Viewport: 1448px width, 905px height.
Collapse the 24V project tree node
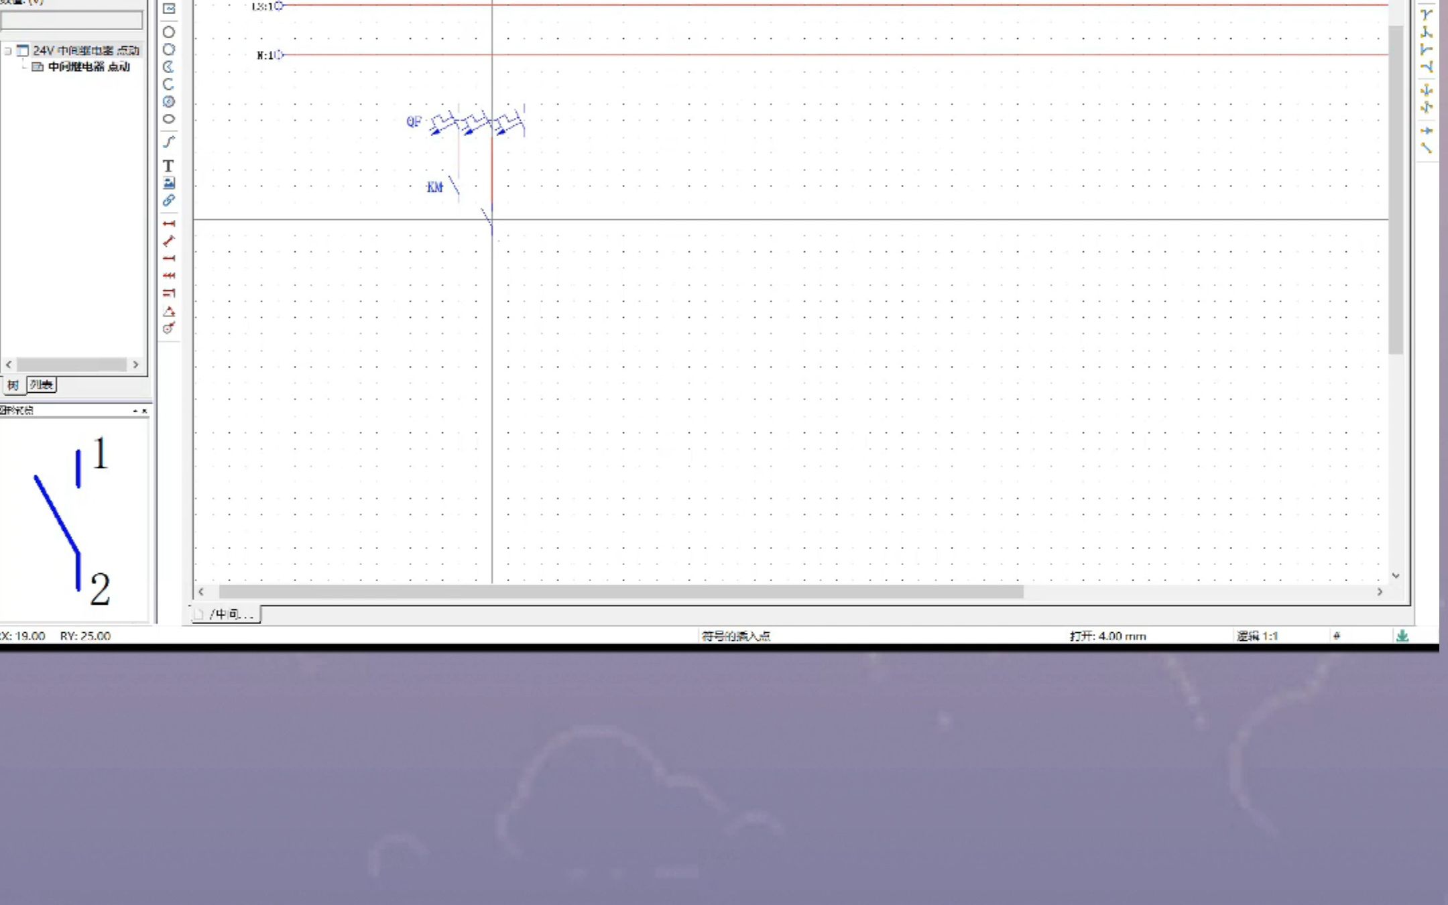[8, 51]
